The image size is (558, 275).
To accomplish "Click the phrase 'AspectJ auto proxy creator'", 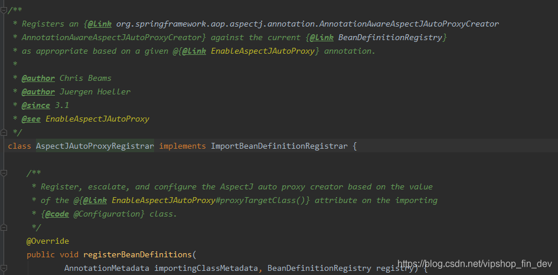I will pos(282,186).
